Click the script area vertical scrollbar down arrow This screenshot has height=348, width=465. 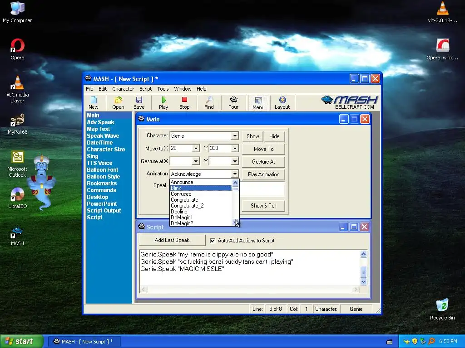[364, 281]
